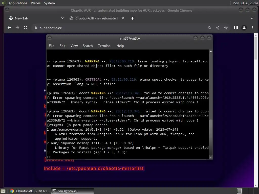Click the Chrome forward arrow
This screenshot has height=194, width=259.
17,28
